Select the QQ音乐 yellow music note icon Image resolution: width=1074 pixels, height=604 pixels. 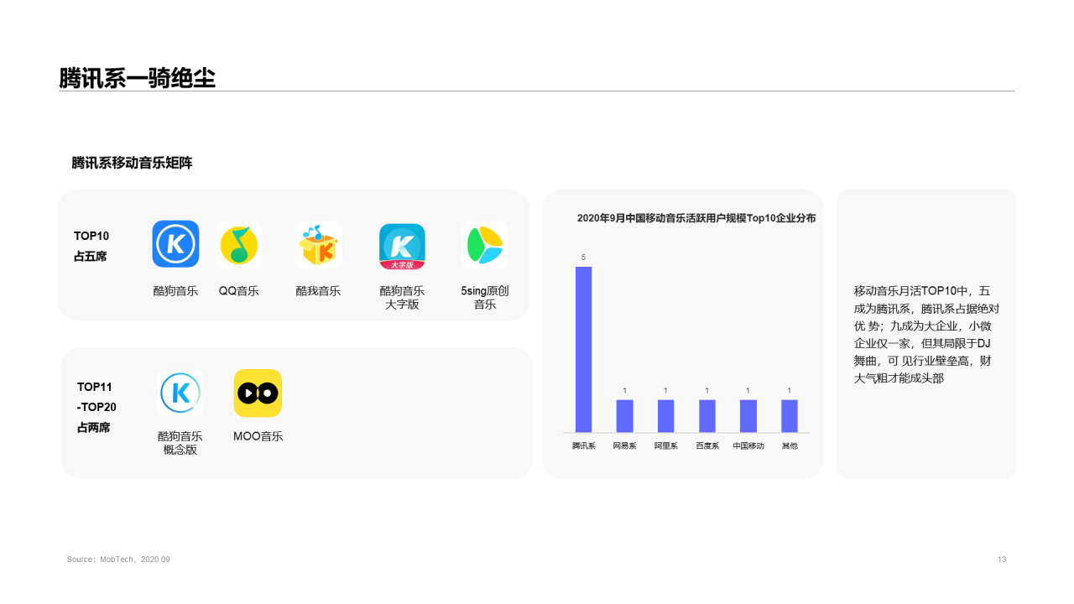pos(239,245)
